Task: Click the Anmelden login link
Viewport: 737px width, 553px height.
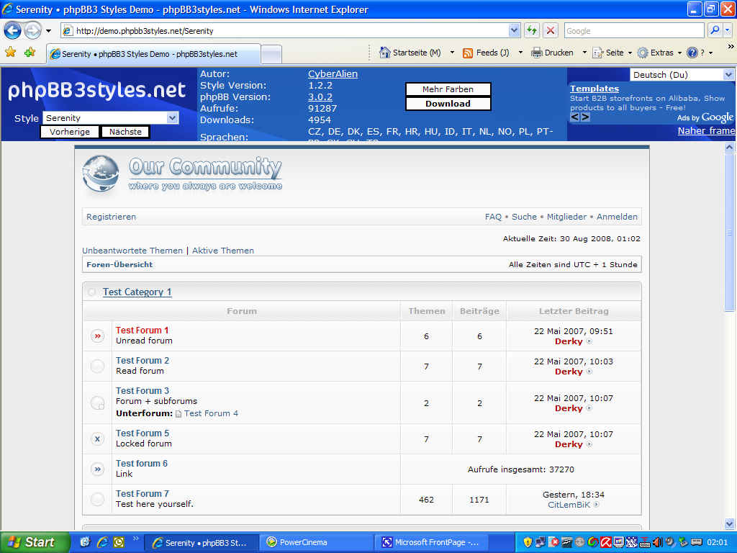Action: coord(617,217)
